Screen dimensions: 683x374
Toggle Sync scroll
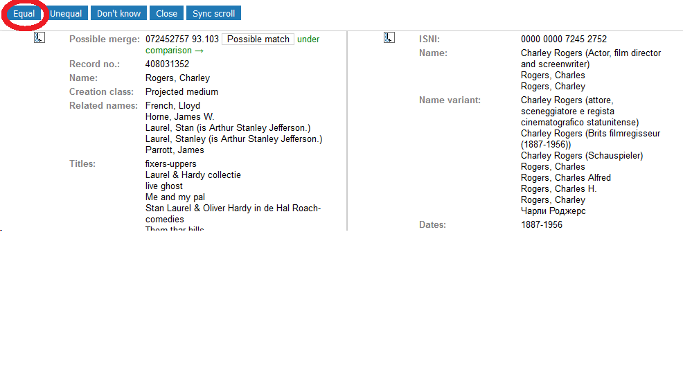(213, 13)
